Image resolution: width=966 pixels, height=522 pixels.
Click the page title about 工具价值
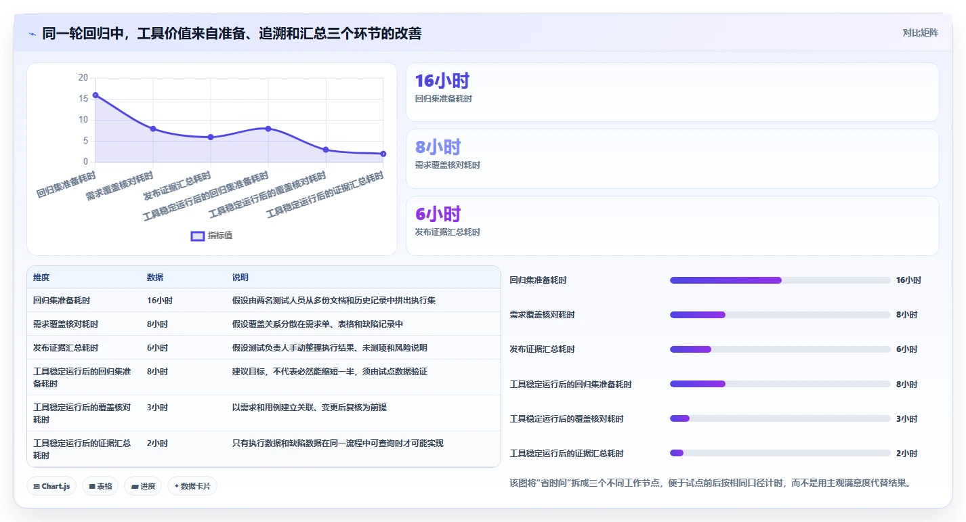[x=232, y=34]
